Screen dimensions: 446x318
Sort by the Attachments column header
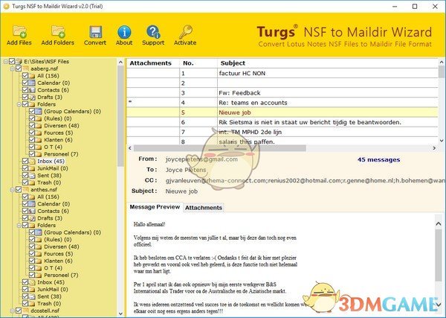tap(153, 63)
